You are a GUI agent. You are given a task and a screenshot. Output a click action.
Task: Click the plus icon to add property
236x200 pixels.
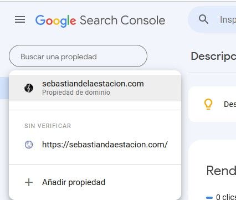click(29, 182)
